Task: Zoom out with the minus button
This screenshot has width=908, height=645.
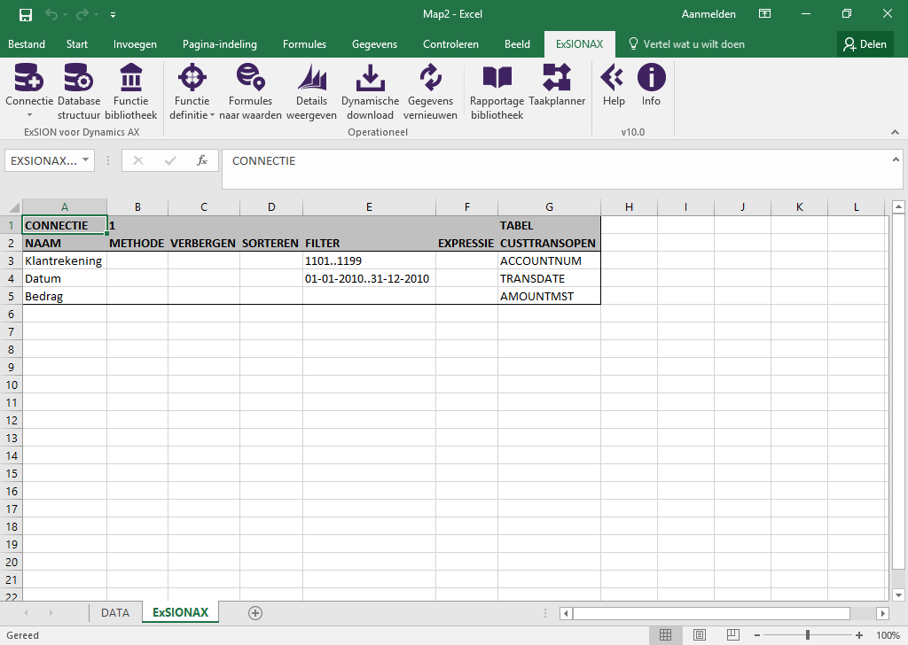Action: (x=757, y=635)
